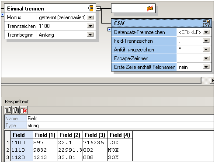Collapse the Einmal trennen node with minus box
Viewport: 215px width, 163px height.
(x=98, y=8)
